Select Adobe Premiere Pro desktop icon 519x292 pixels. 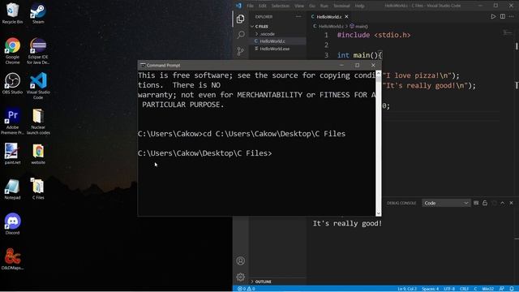(x=13, y=121)
